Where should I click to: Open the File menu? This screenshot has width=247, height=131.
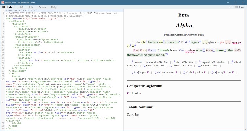pos(22,7)
